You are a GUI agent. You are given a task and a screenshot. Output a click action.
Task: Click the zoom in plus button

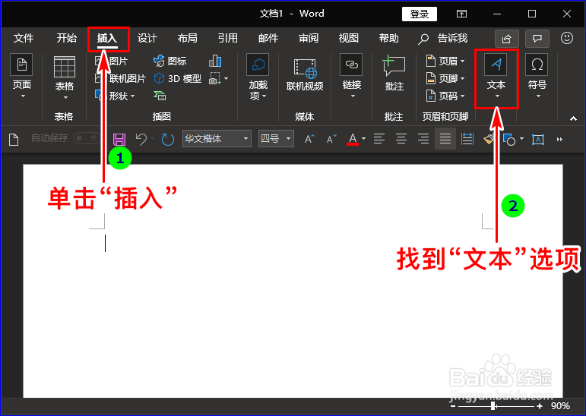coord(540,406)
